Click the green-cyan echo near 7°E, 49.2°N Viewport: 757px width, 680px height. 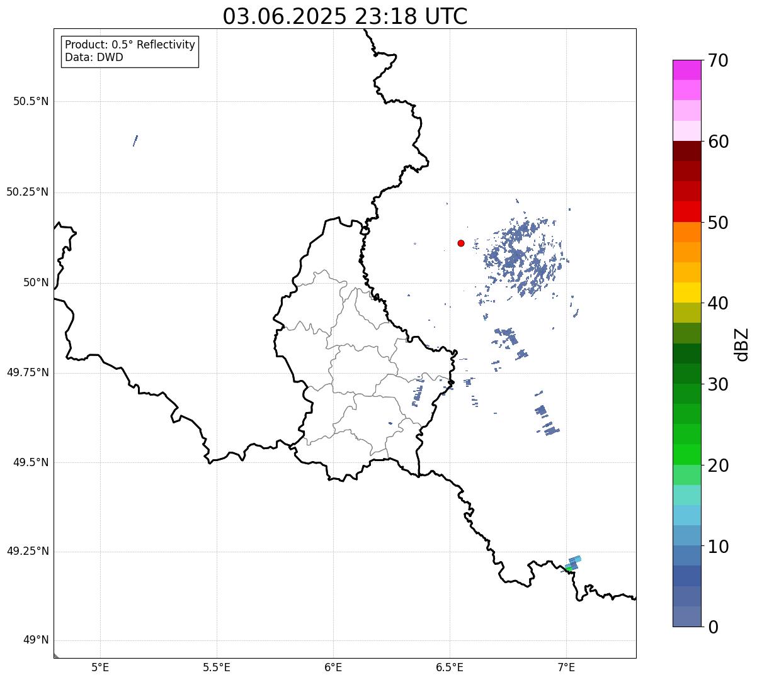[x=572, y=564]
